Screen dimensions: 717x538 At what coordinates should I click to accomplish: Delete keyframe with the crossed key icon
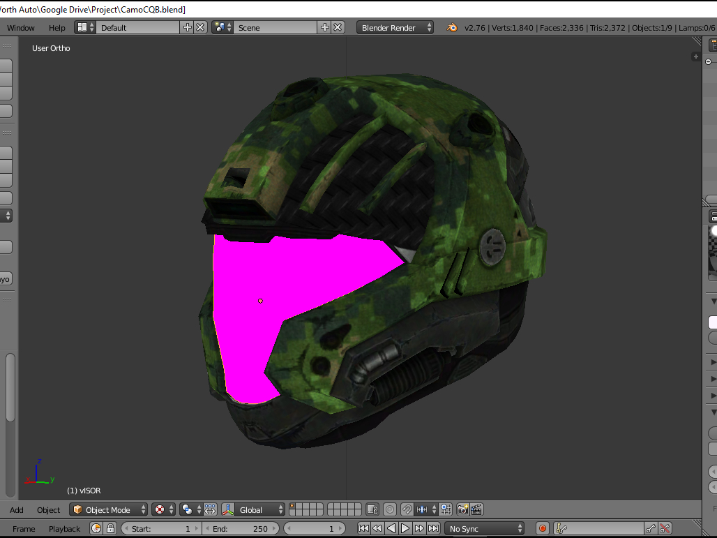coord(665,529)
